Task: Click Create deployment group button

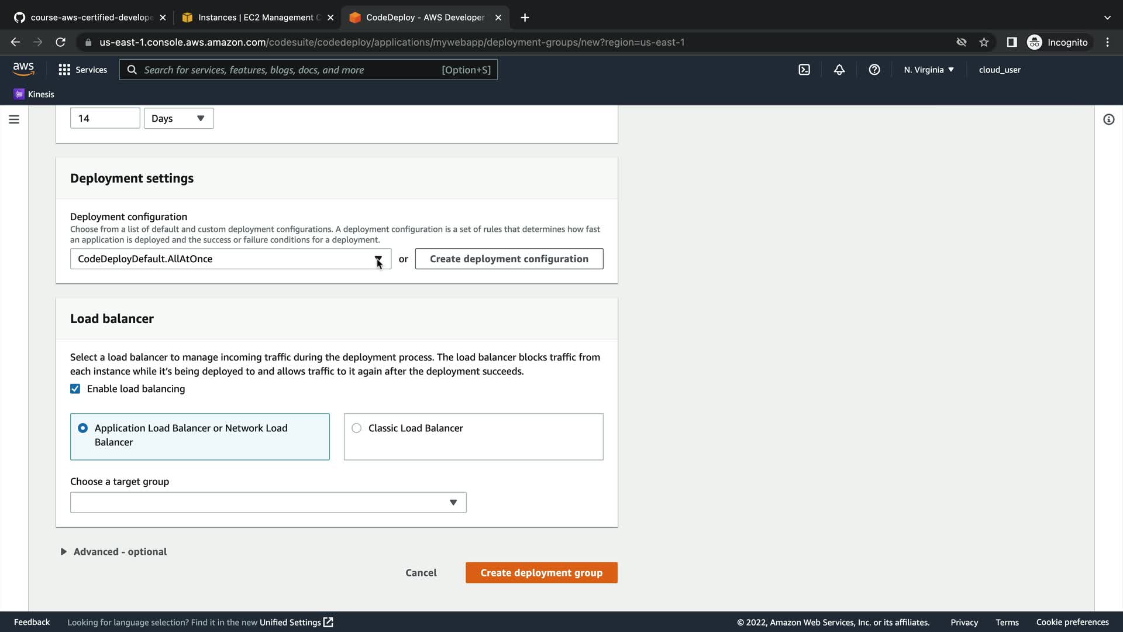Action: (x=541, y=573)
